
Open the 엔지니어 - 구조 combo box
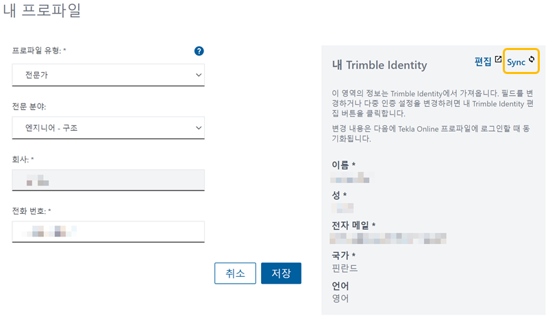[103, 127]
